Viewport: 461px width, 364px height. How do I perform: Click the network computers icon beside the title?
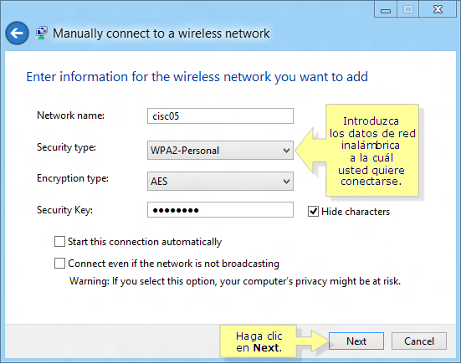tap(42, 33)
